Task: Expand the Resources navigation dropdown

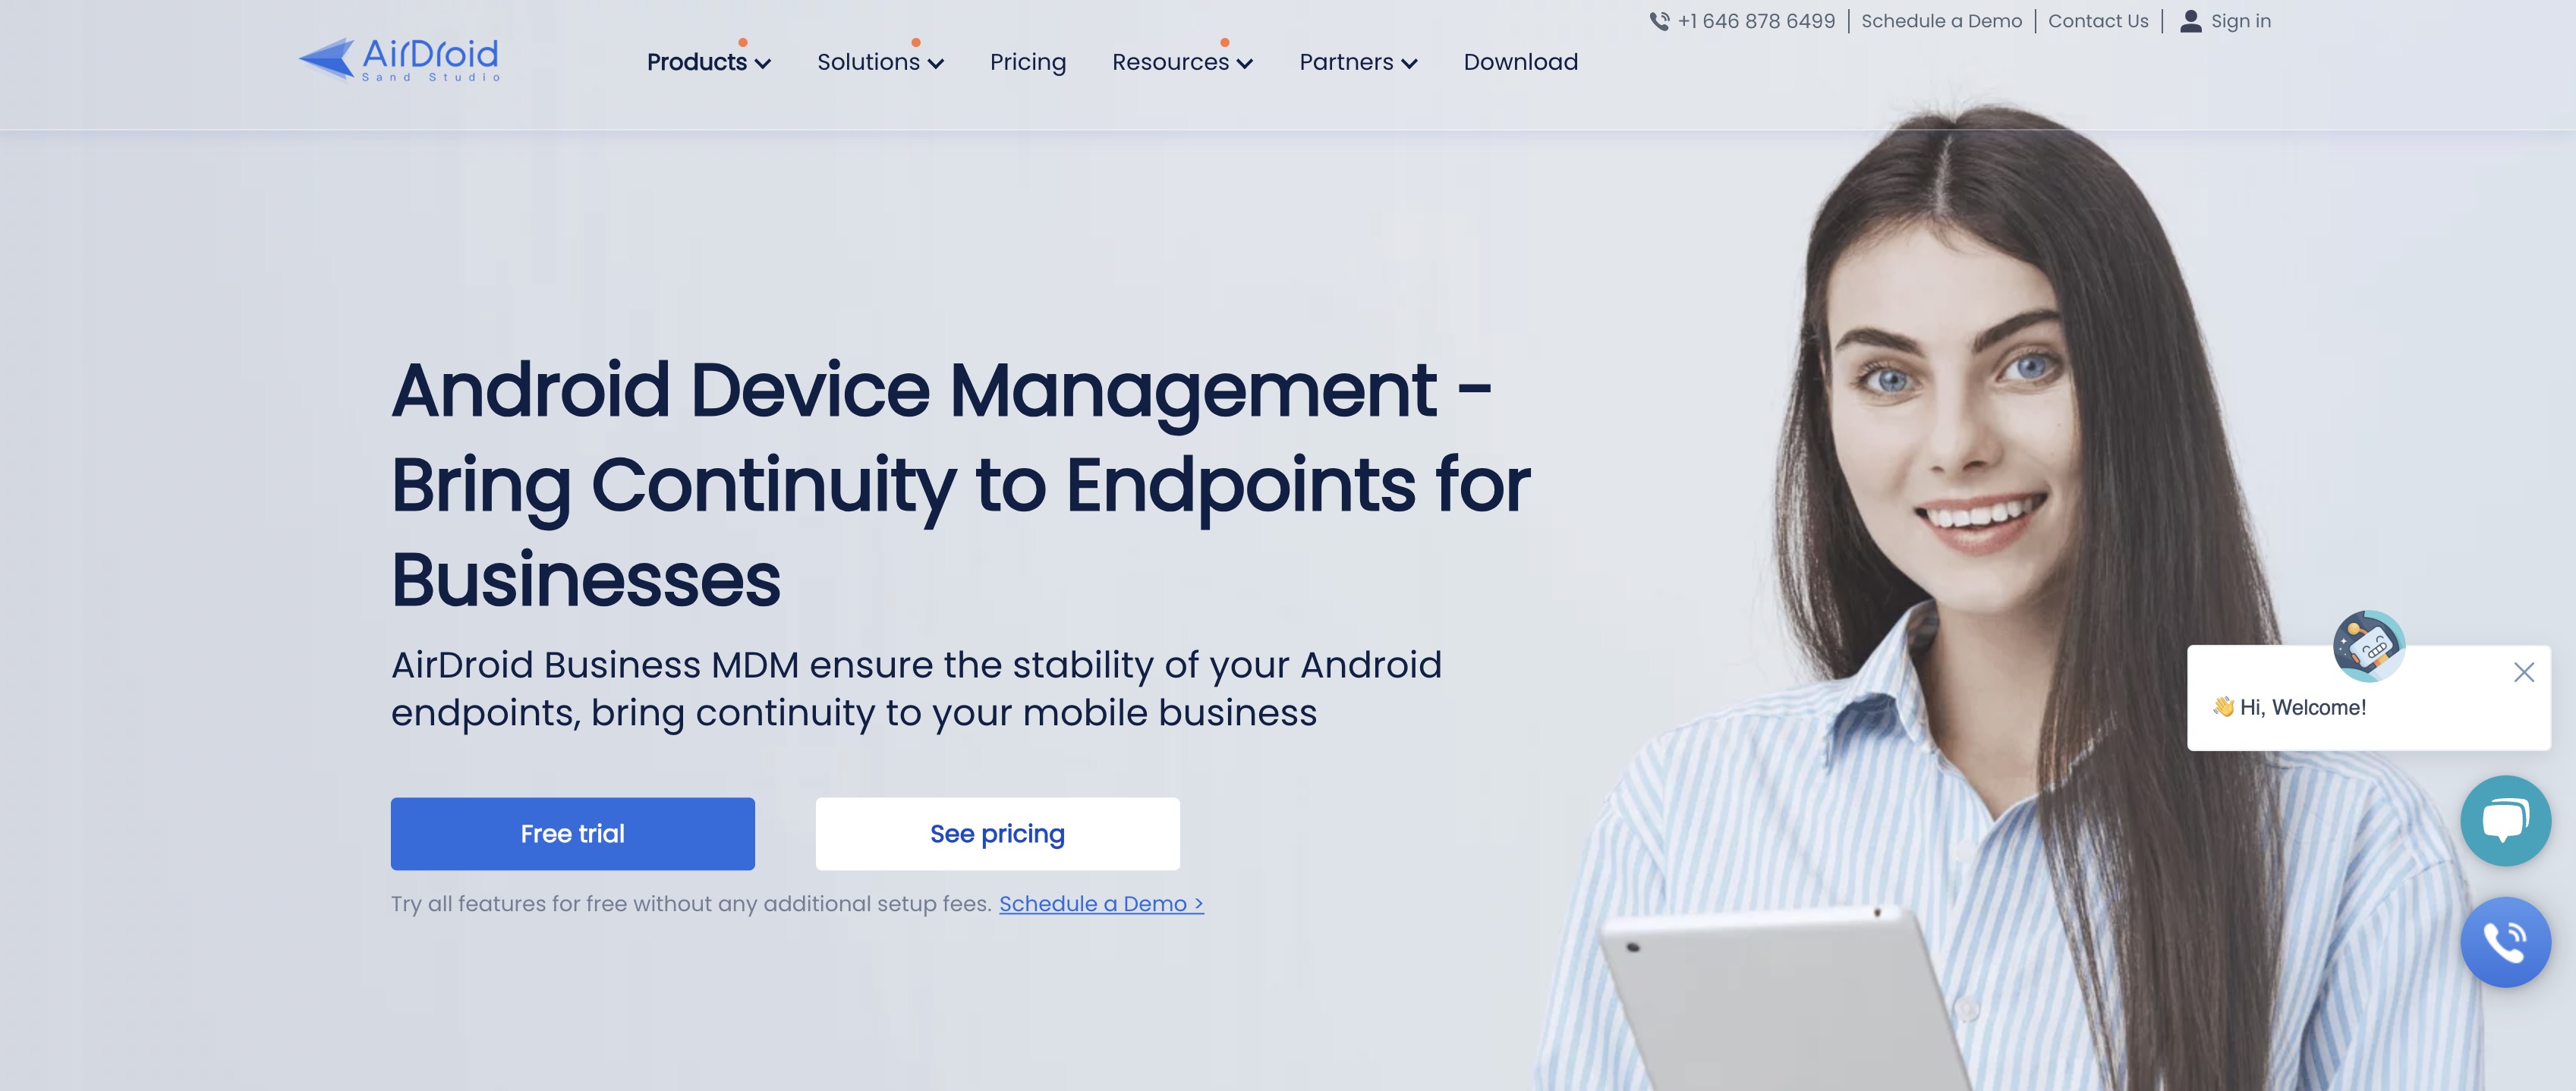Action: [x=1183, y=62]
